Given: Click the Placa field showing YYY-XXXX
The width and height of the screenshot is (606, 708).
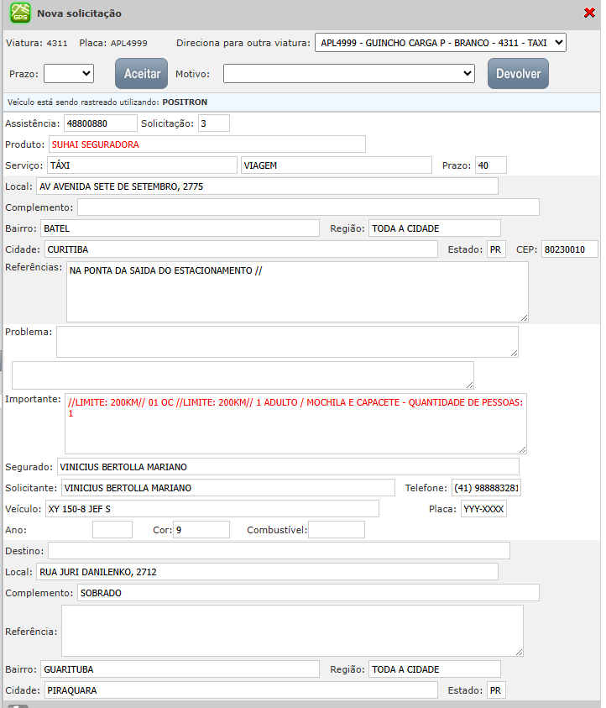Looking at the screenshot, I should tap(483, 509).
